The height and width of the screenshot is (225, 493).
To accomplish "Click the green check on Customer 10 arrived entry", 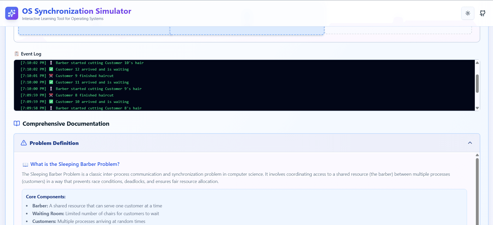I will pyautogui.click(x=51, y=102).
